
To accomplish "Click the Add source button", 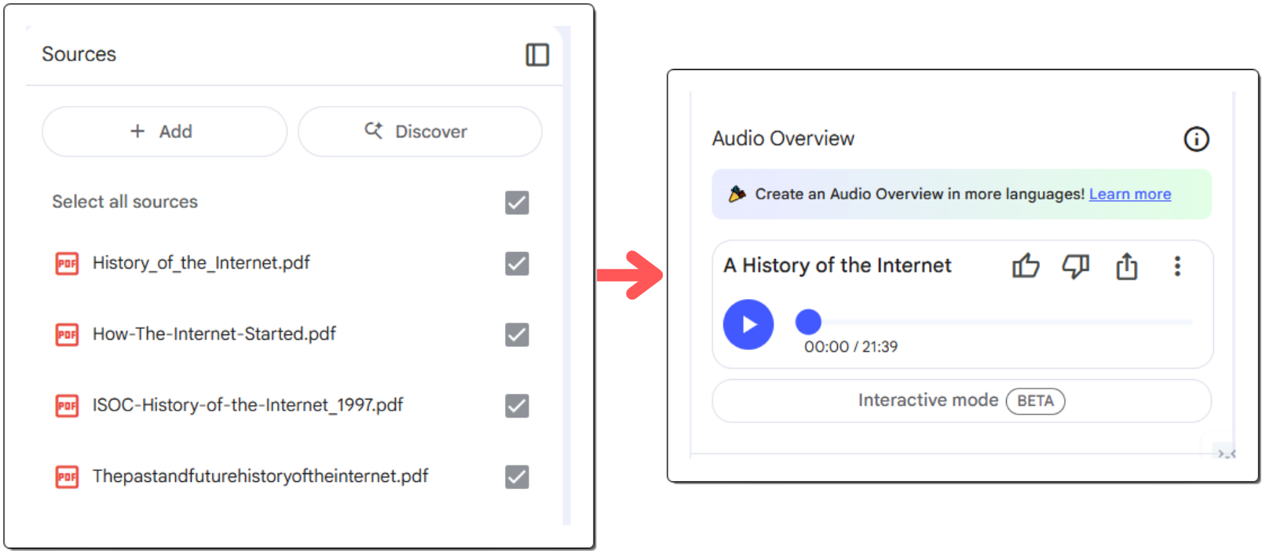I will [164, 131].
